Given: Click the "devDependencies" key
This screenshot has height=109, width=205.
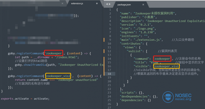Looking at the screenshot, I should point(135,97).
